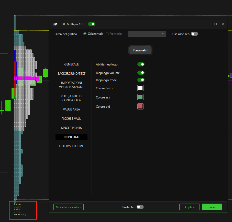Open IMPOSTAZIONI VISUALIZZAZIONE section
Viewport: 232px width, 222px height.
(71, 85)
